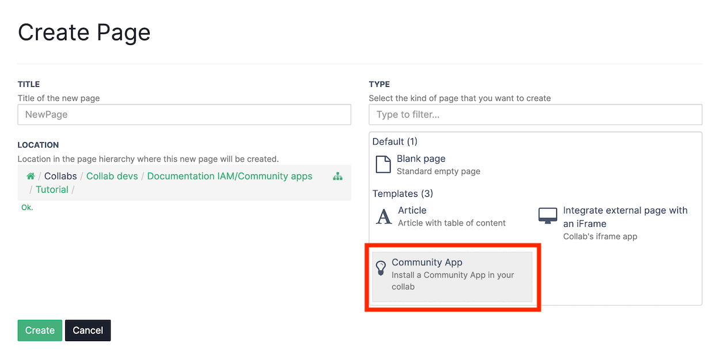The image size is (720, 355).
Task: Go to Collab devs in breadcrumb
Action: point(112,176)
